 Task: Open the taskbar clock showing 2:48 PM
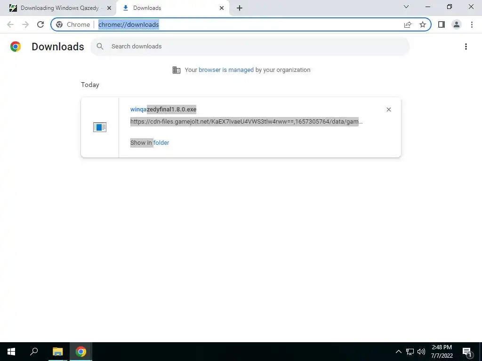[442, 352]
